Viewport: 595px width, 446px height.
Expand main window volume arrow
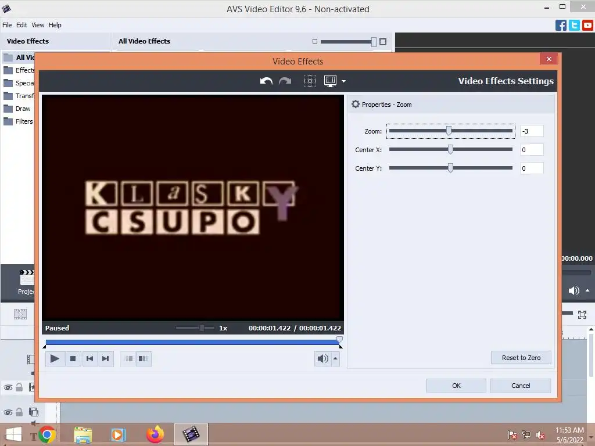[587, 290]
